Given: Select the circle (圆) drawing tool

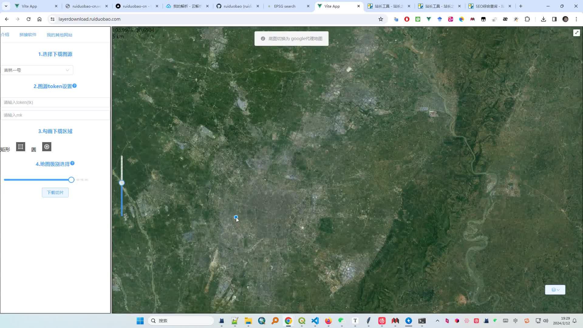Looking at the screenshot, I should (46, 147).
